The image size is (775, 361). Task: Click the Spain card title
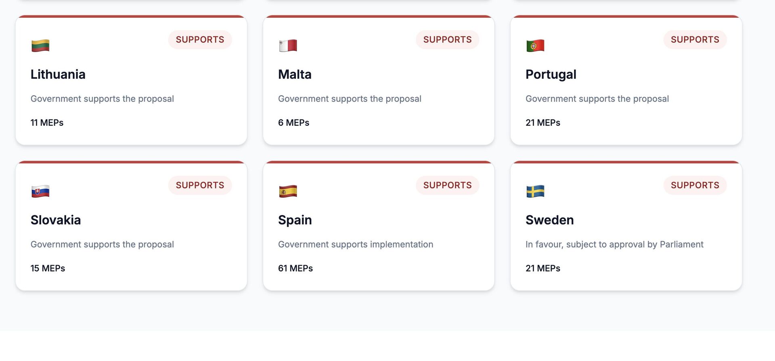(x=295, y=220)
